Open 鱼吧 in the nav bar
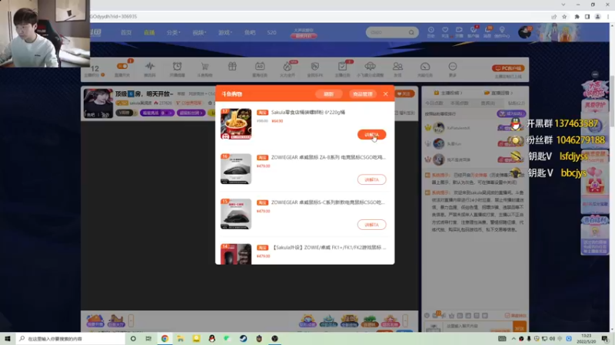The width and height of the screenshot is (615, 345). point(250,32)
